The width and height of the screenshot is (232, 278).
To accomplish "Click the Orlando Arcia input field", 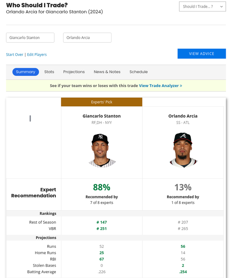I will (x=87, y=38).
